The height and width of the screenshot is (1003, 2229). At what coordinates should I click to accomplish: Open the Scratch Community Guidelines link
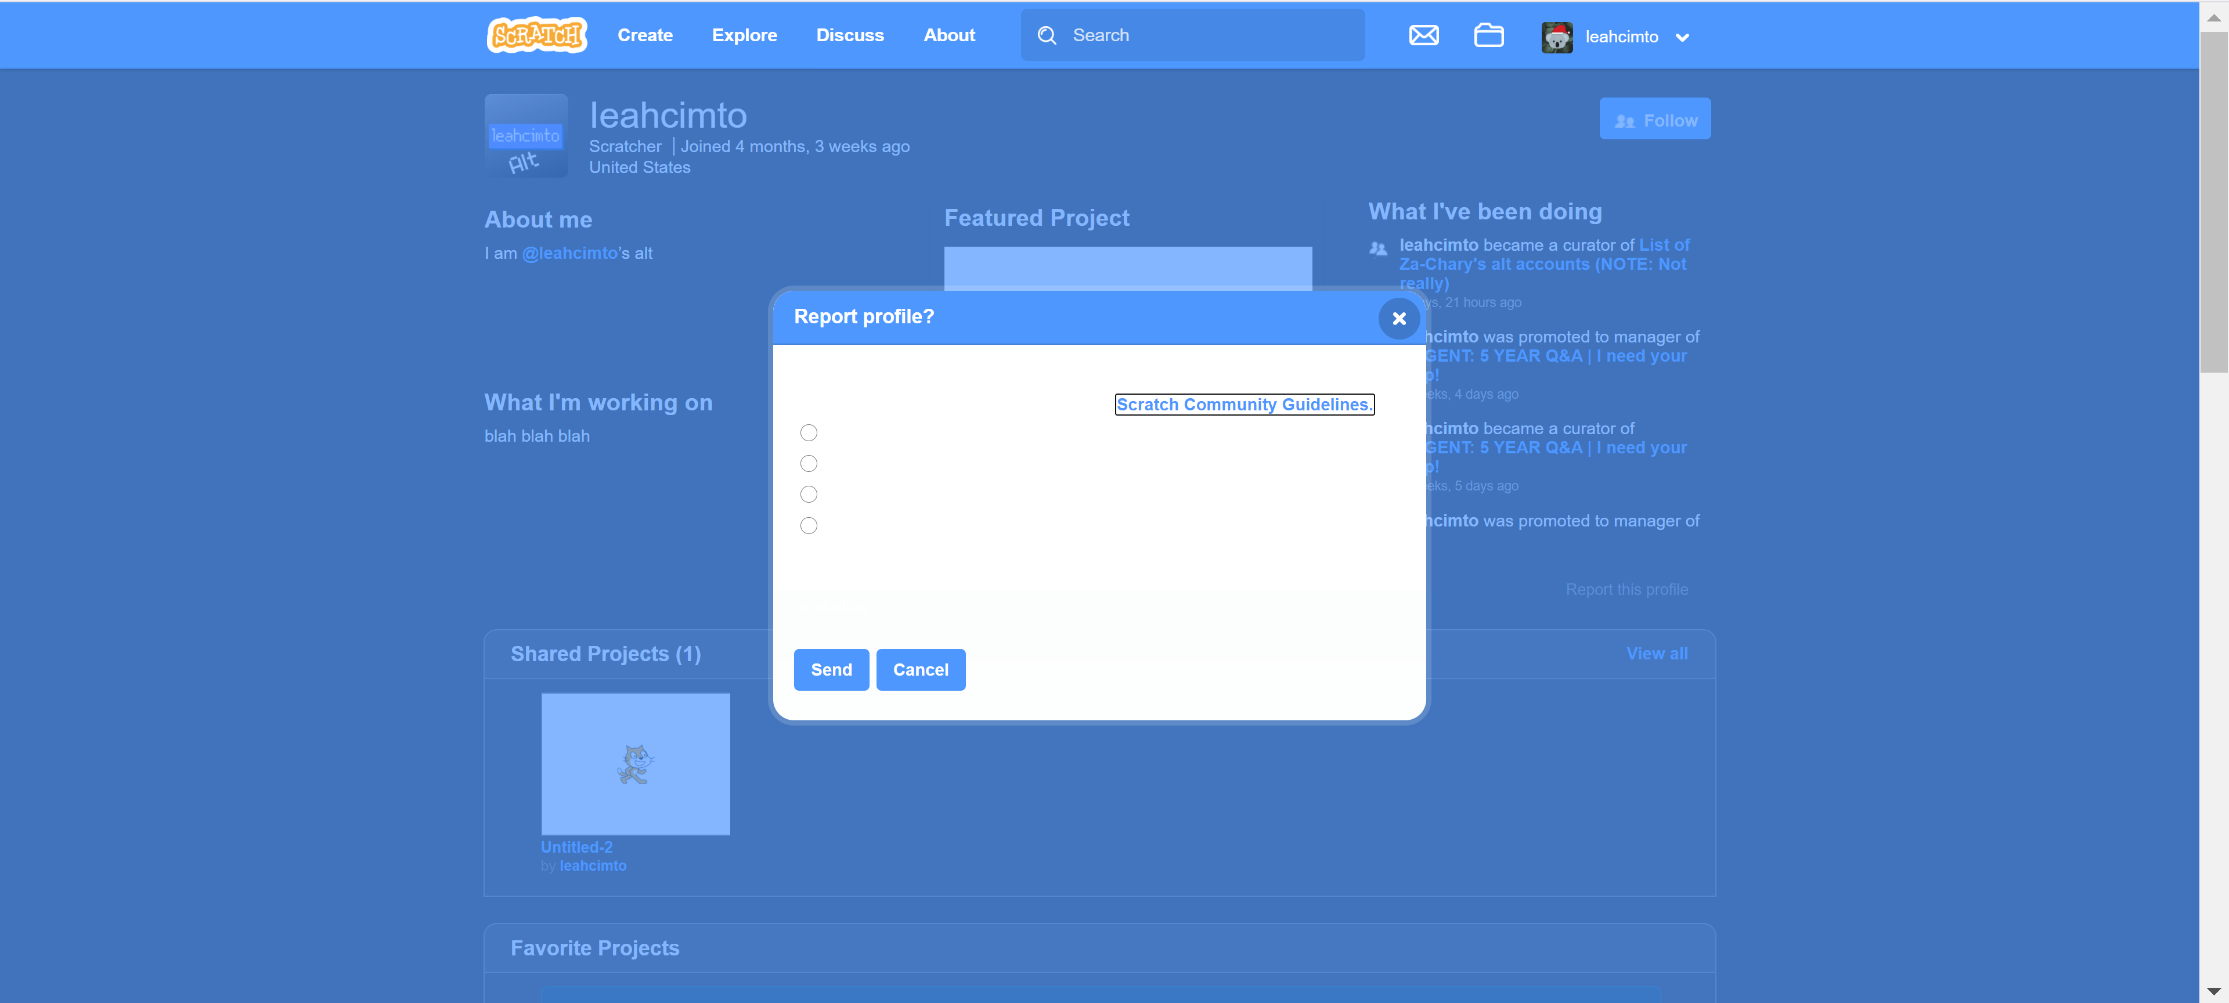point(1243,404)
